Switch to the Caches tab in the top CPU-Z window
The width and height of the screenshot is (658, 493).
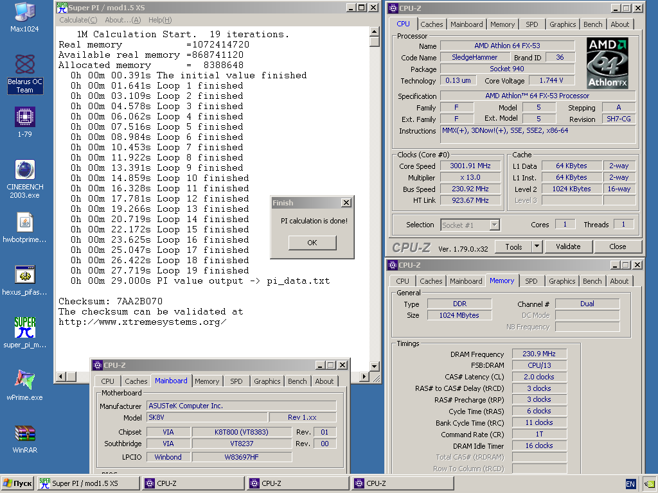point(431,24)
